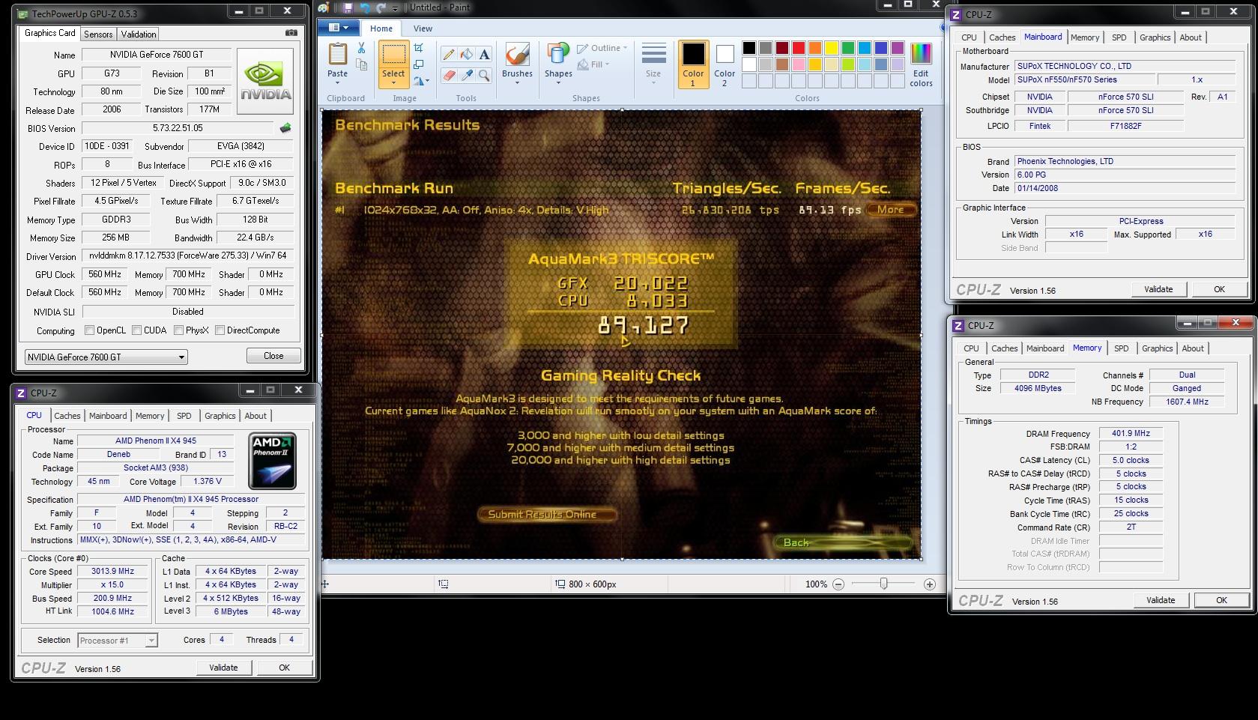Click the Submit Results Online button
Screen dimensions: 1258x720
547,514
